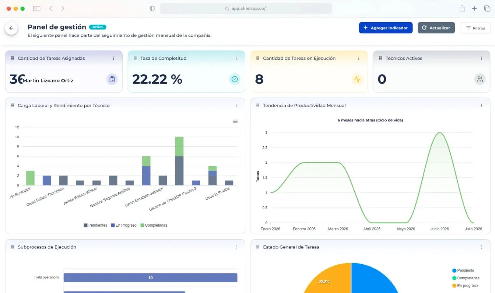This screenshot has width=495, height=293.
Task: Click the clipboard icon in tasks assigned card
Action: 112,79
